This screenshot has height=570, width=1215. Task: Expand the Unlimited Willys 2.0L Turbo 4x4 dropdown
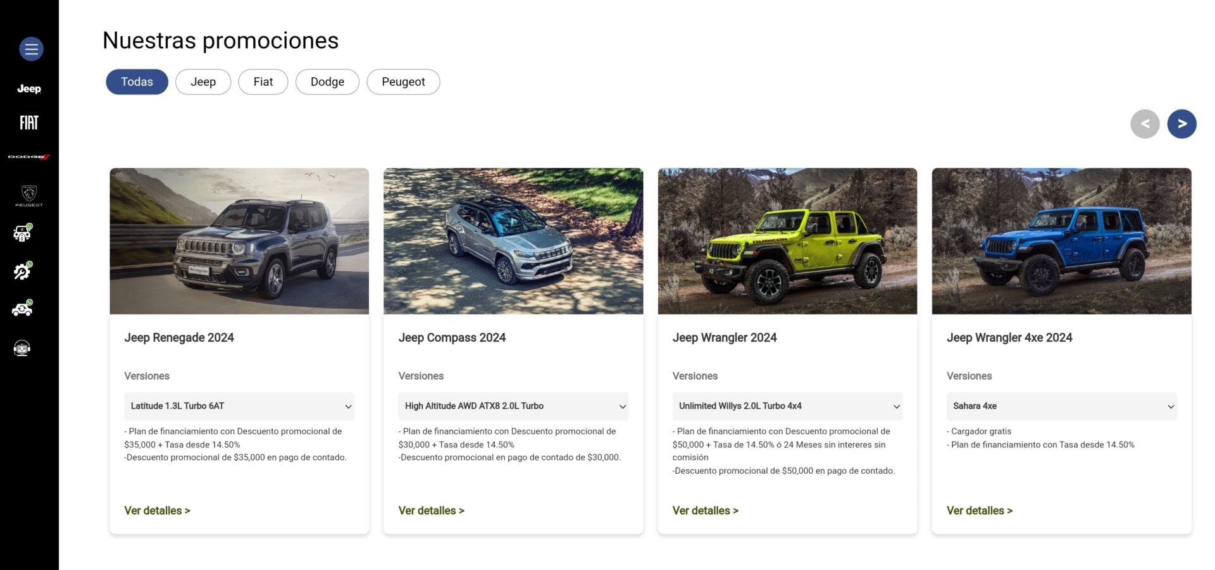pos(787,406)
